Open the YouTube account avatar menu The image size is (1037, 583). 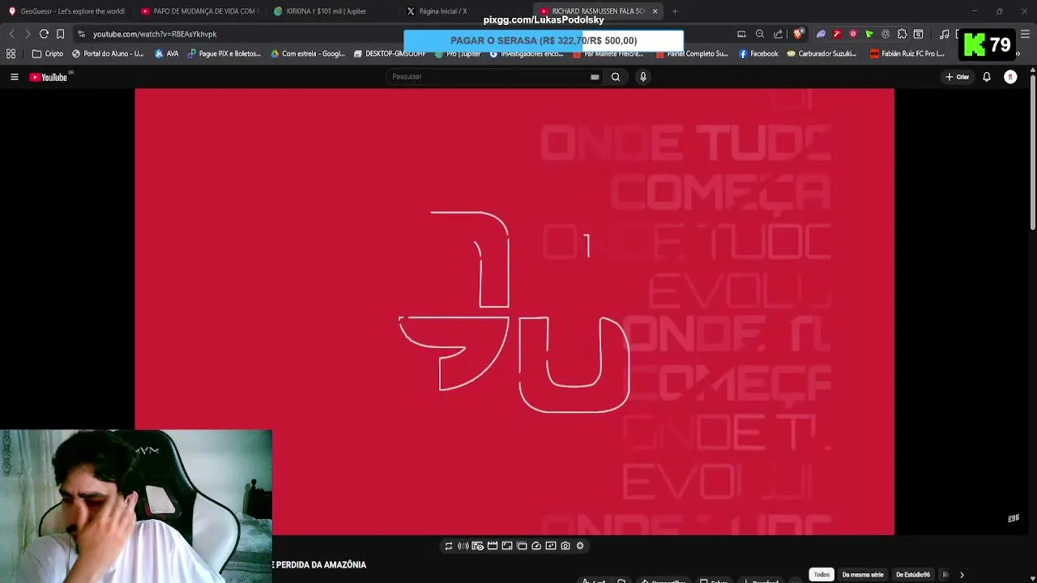click(x=1010, y=77)
